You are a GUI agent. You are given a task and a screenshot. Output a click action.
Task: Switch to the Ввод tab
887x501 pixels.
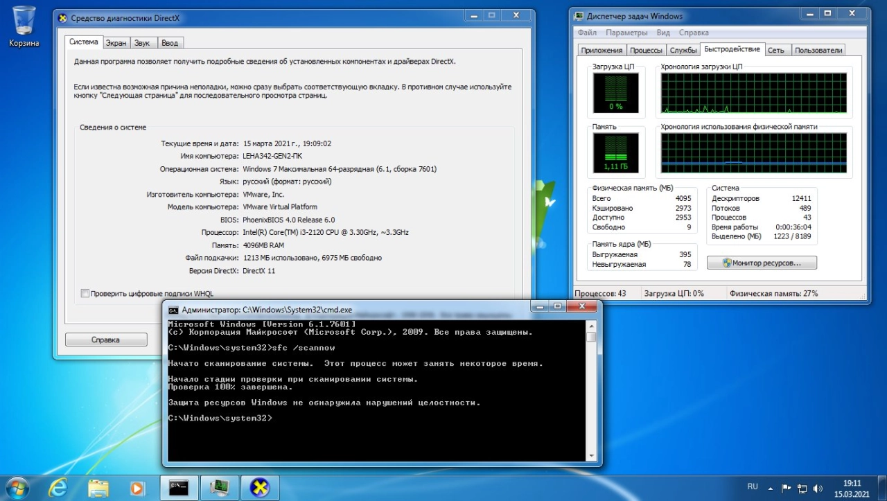(170, 43)
